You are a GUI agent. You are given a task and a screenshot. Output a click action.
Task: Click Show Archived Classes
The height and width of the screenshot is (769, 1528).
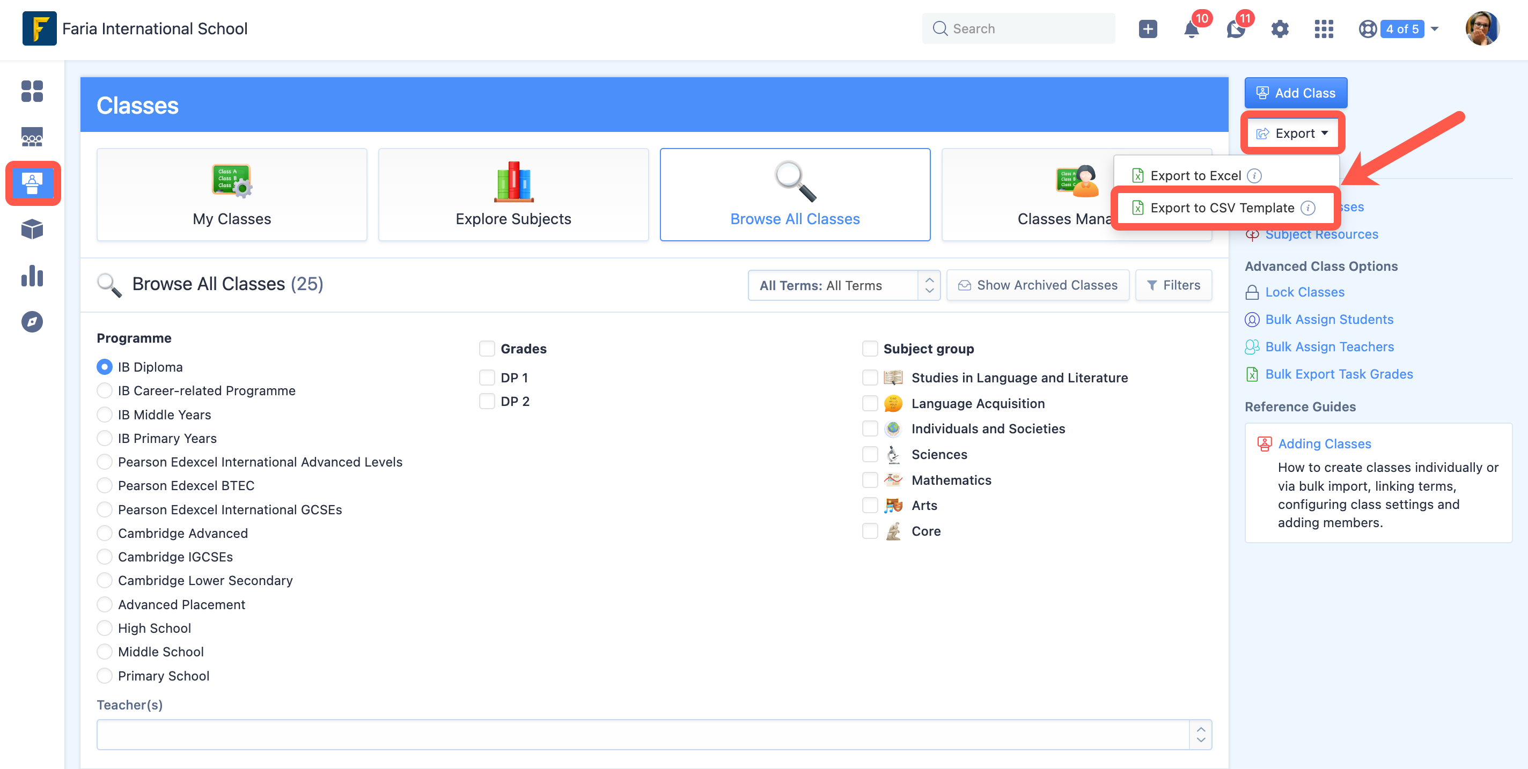tap(1038, 285)
